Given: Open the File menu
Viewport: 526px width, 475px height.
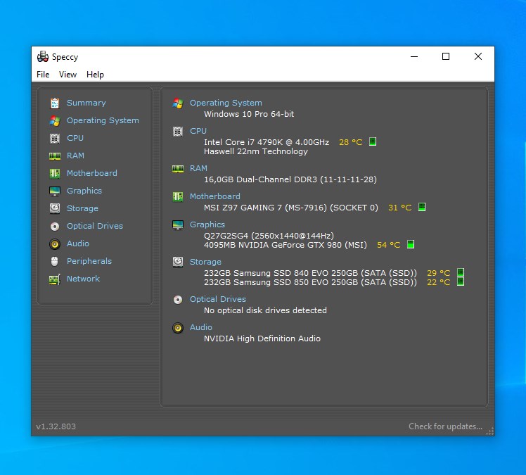Looking at the screenshot, I should tap(43, 75).
